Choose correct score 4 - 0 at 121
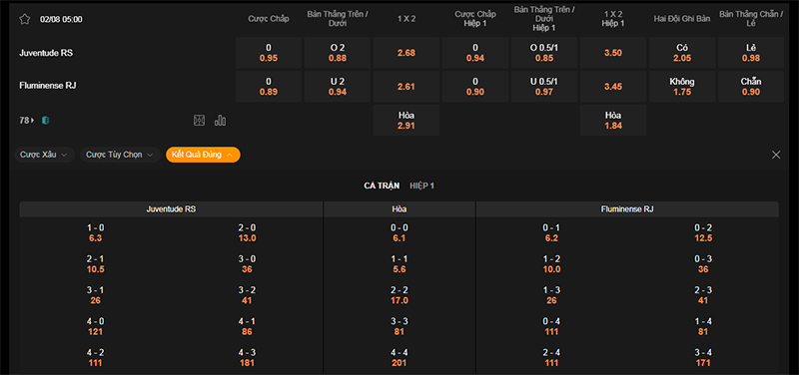This screenshot has height=375, width=799. point(95,327)
